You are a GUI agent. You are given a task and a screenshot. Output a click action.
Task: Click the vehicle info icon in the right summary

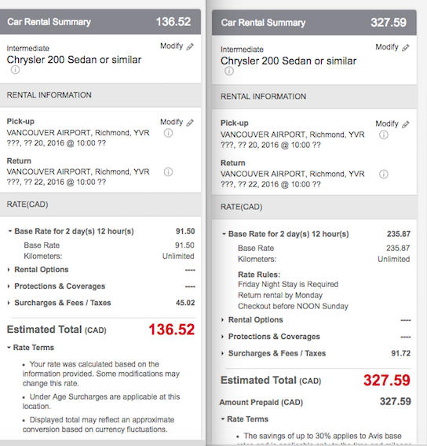tap(229, 71)
